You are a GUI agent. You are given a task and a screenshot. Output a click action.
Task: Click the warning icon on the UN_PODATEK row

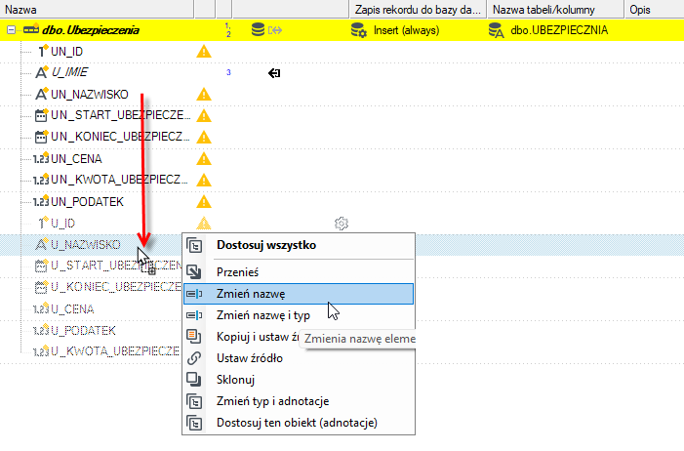204,202
